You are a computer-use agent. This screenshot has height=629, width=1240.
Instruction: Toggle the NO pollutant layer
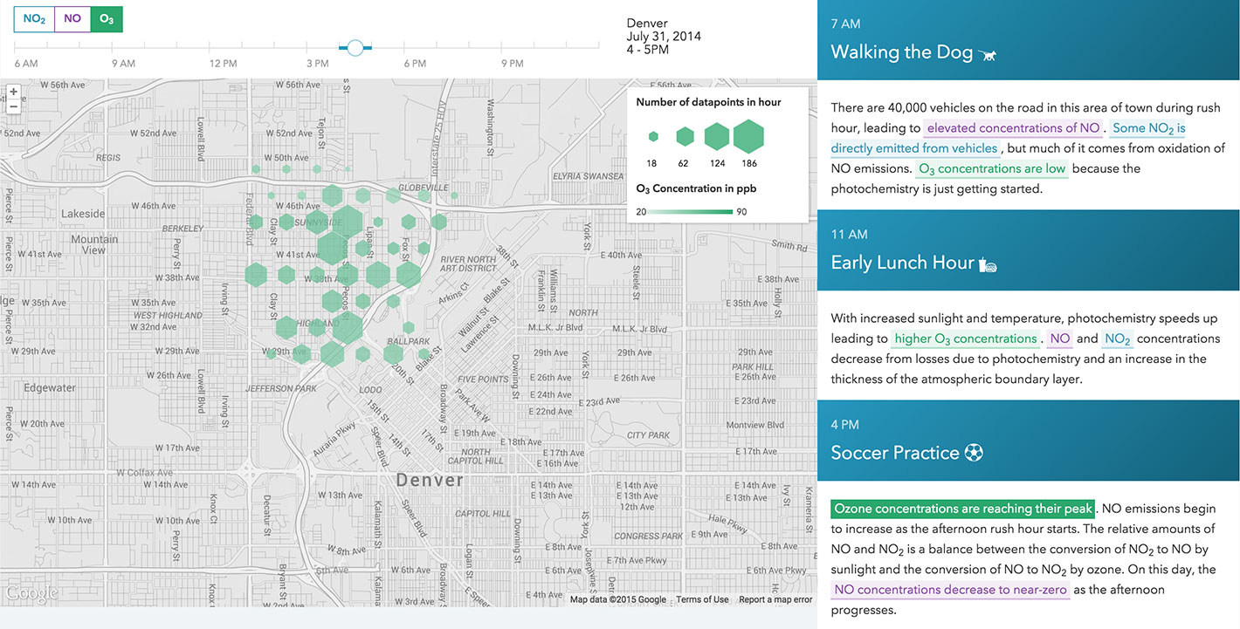point(72,19)
